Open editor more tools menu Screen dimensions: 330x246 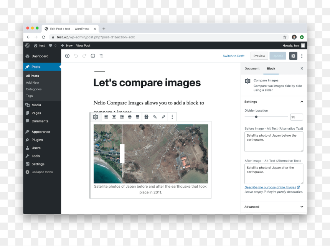[x=302, y=56]
